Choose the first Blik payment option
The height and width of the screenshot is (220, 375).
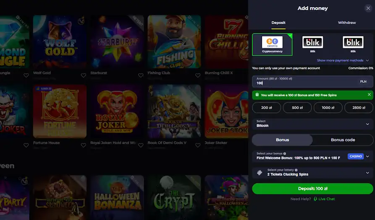click(312, 45)
